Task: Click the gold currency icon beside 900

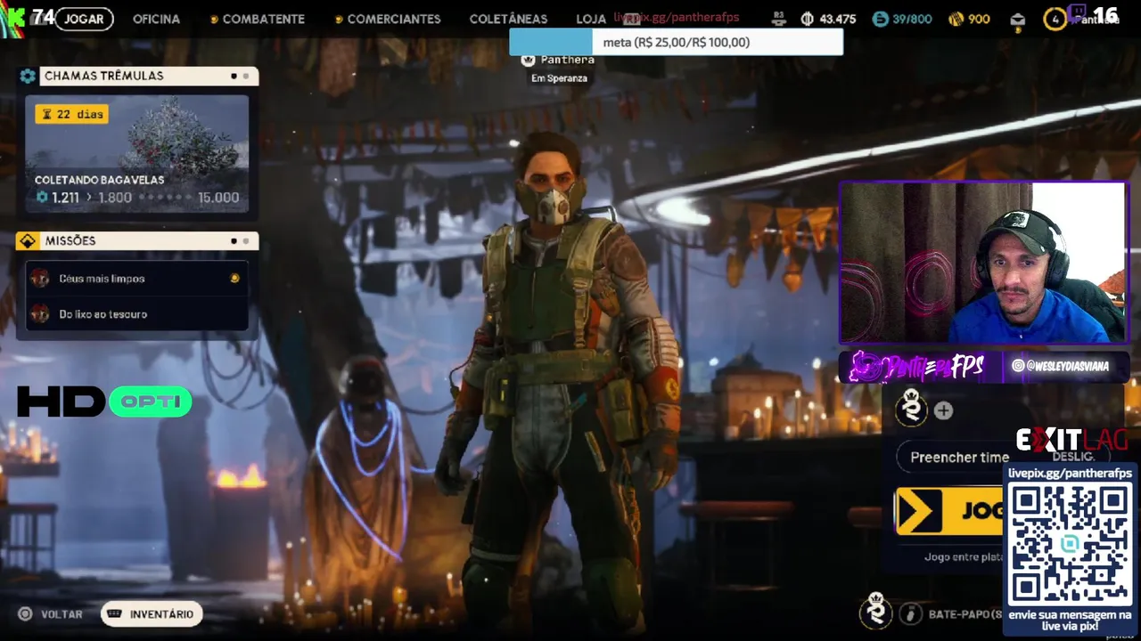Action: pos(956,19)
